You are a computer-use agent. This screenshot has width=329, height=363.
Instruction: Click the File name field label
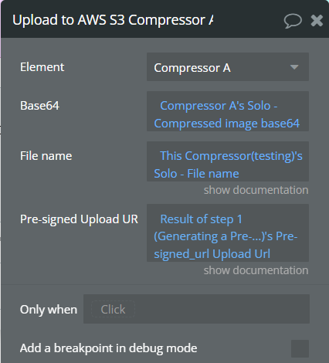pyautogui.click(x=46, y=156)
